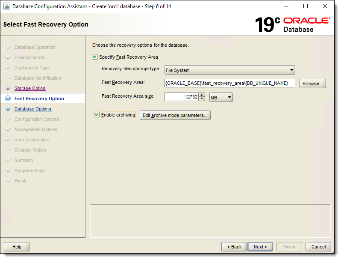Click the Browse button
341x260 pixels.
tap(313, 84)
